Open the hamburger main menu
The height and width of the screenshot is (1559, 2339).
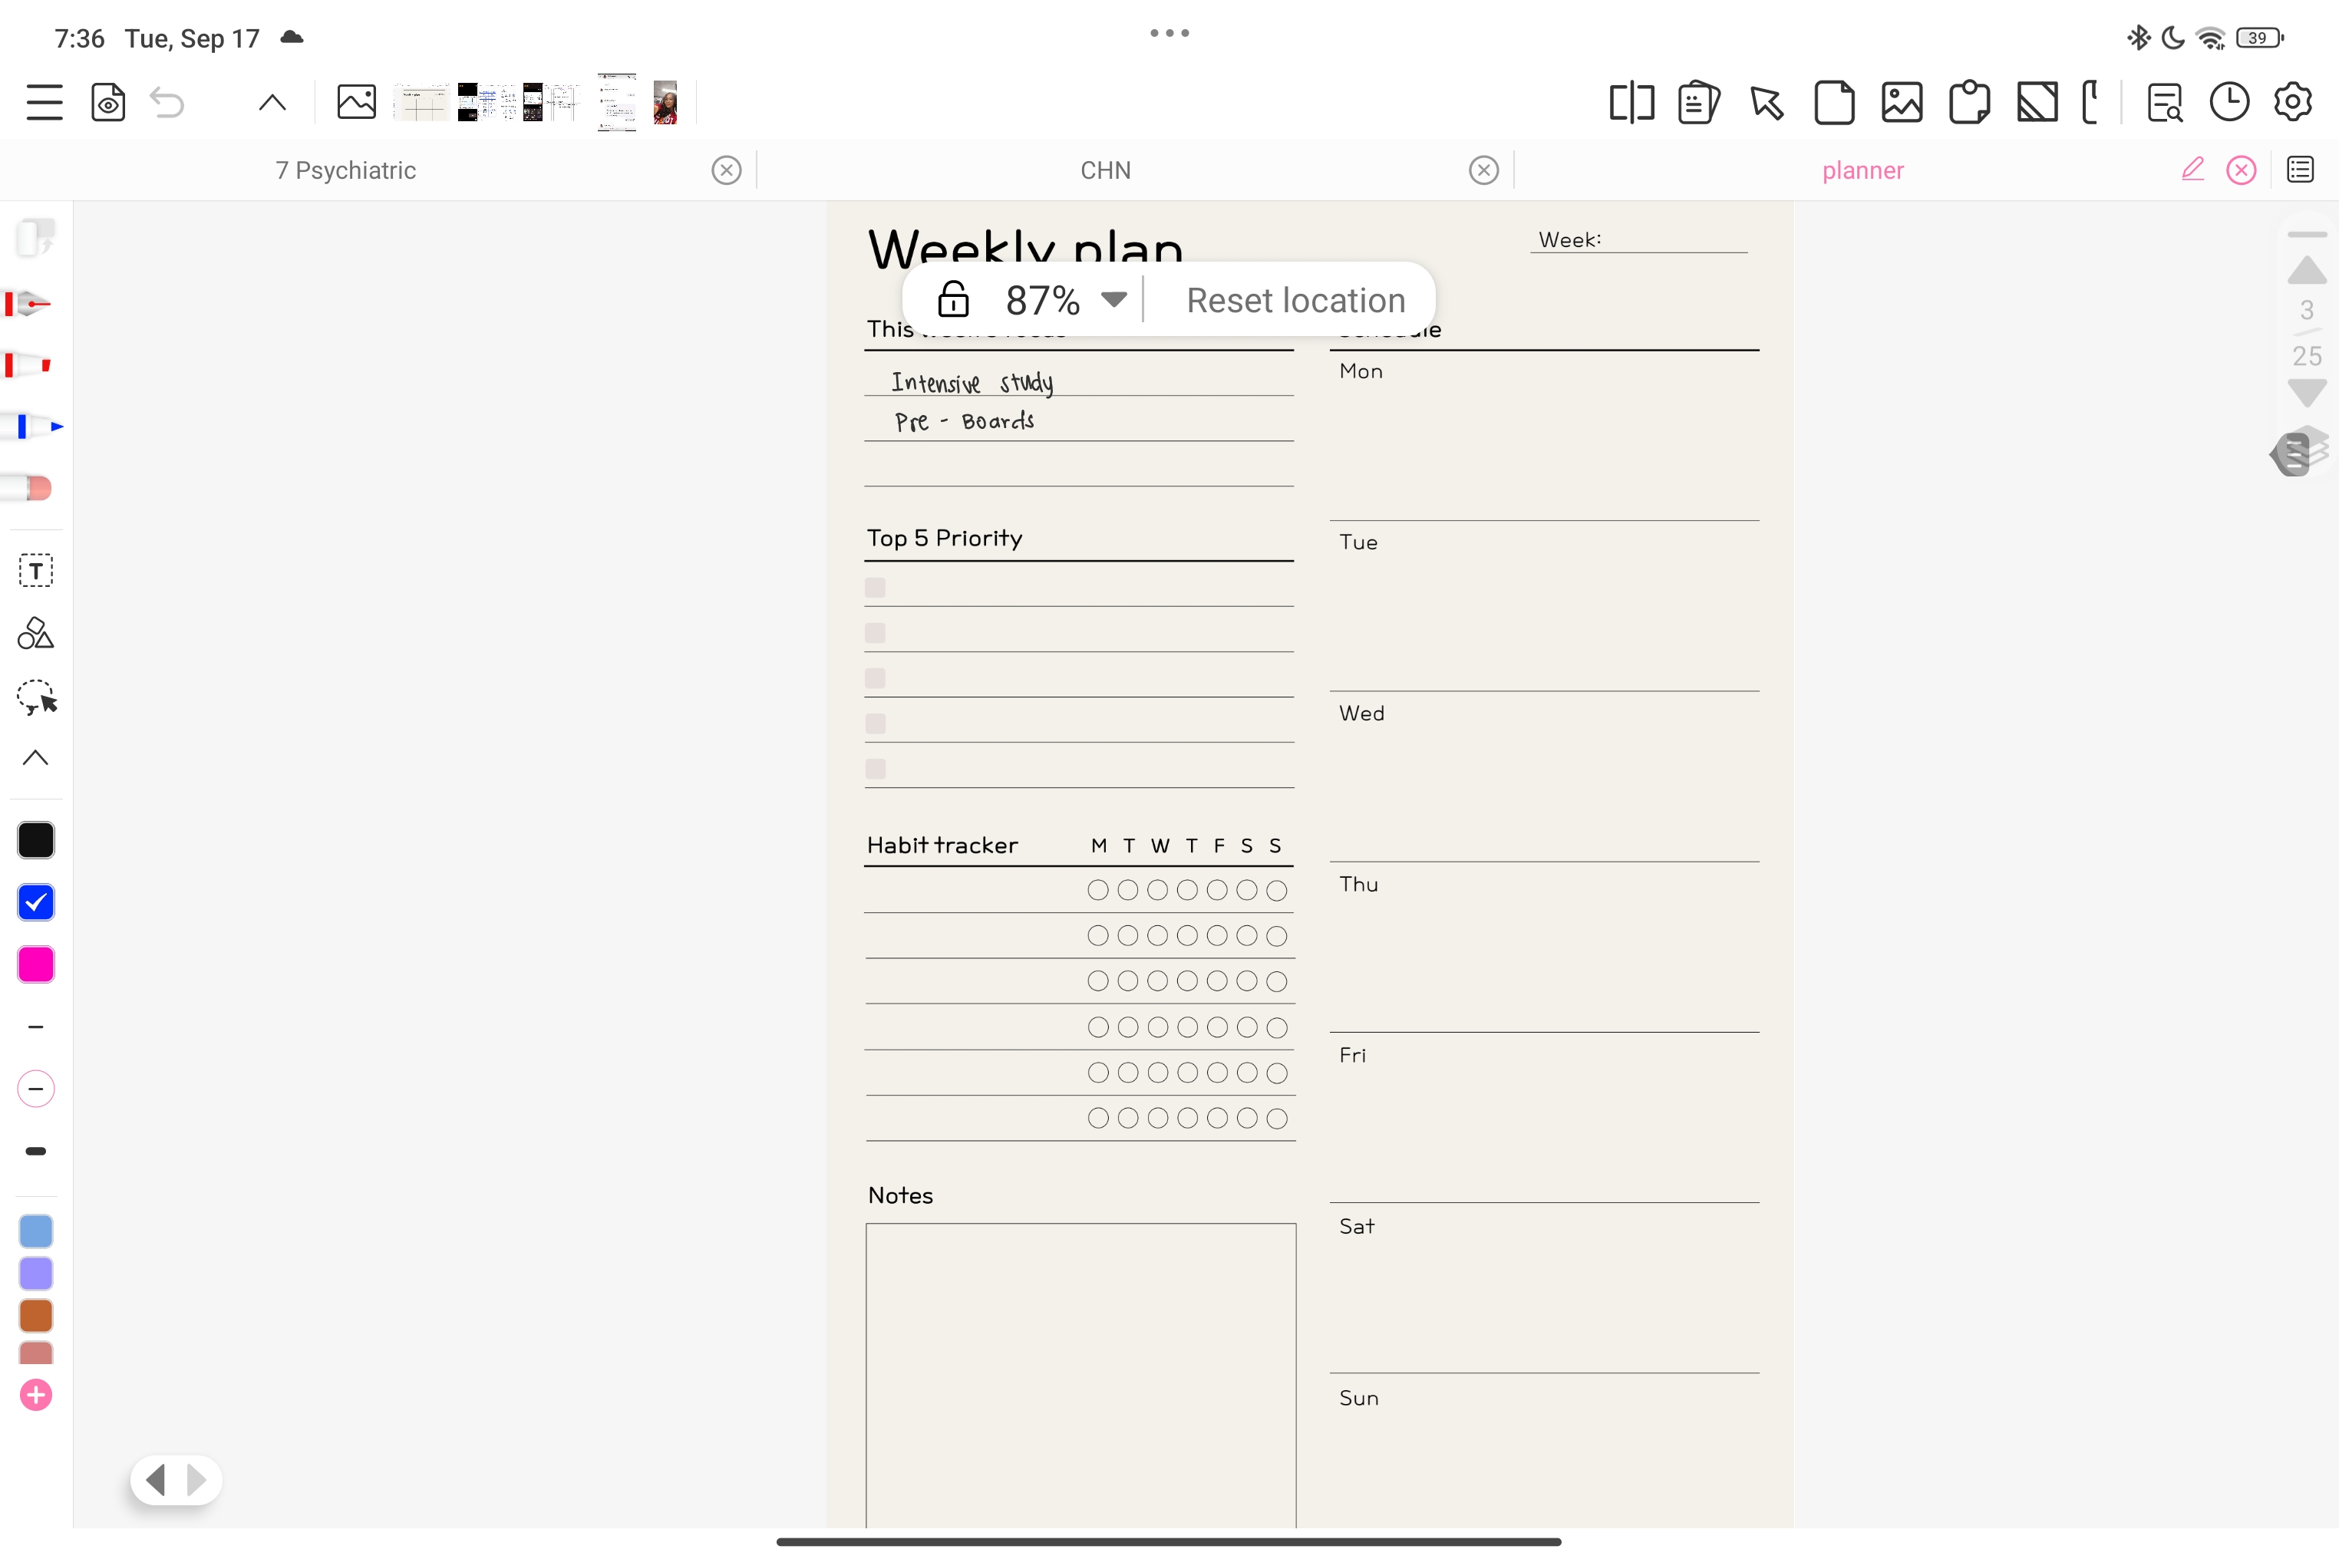pyautogui.click(x=44, y=102)
